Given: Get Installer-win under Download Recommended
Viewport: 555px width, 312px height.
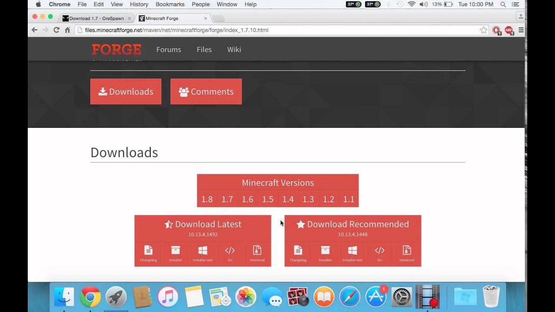Looking at the screenshot, I should (x=353, y=254).
